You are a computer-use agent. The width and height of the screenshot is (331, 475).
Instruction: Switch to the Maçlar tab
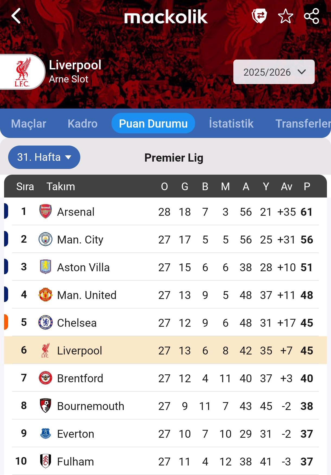(x=28, y=124)
